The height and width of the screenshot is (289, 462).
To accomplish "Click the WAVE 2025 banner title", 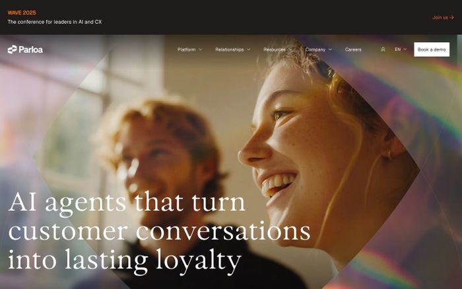I will (x=22, y=13).
